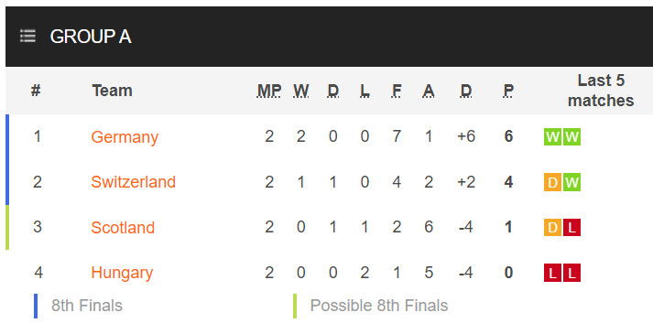Click the F goals-for column header

(397, 91)
